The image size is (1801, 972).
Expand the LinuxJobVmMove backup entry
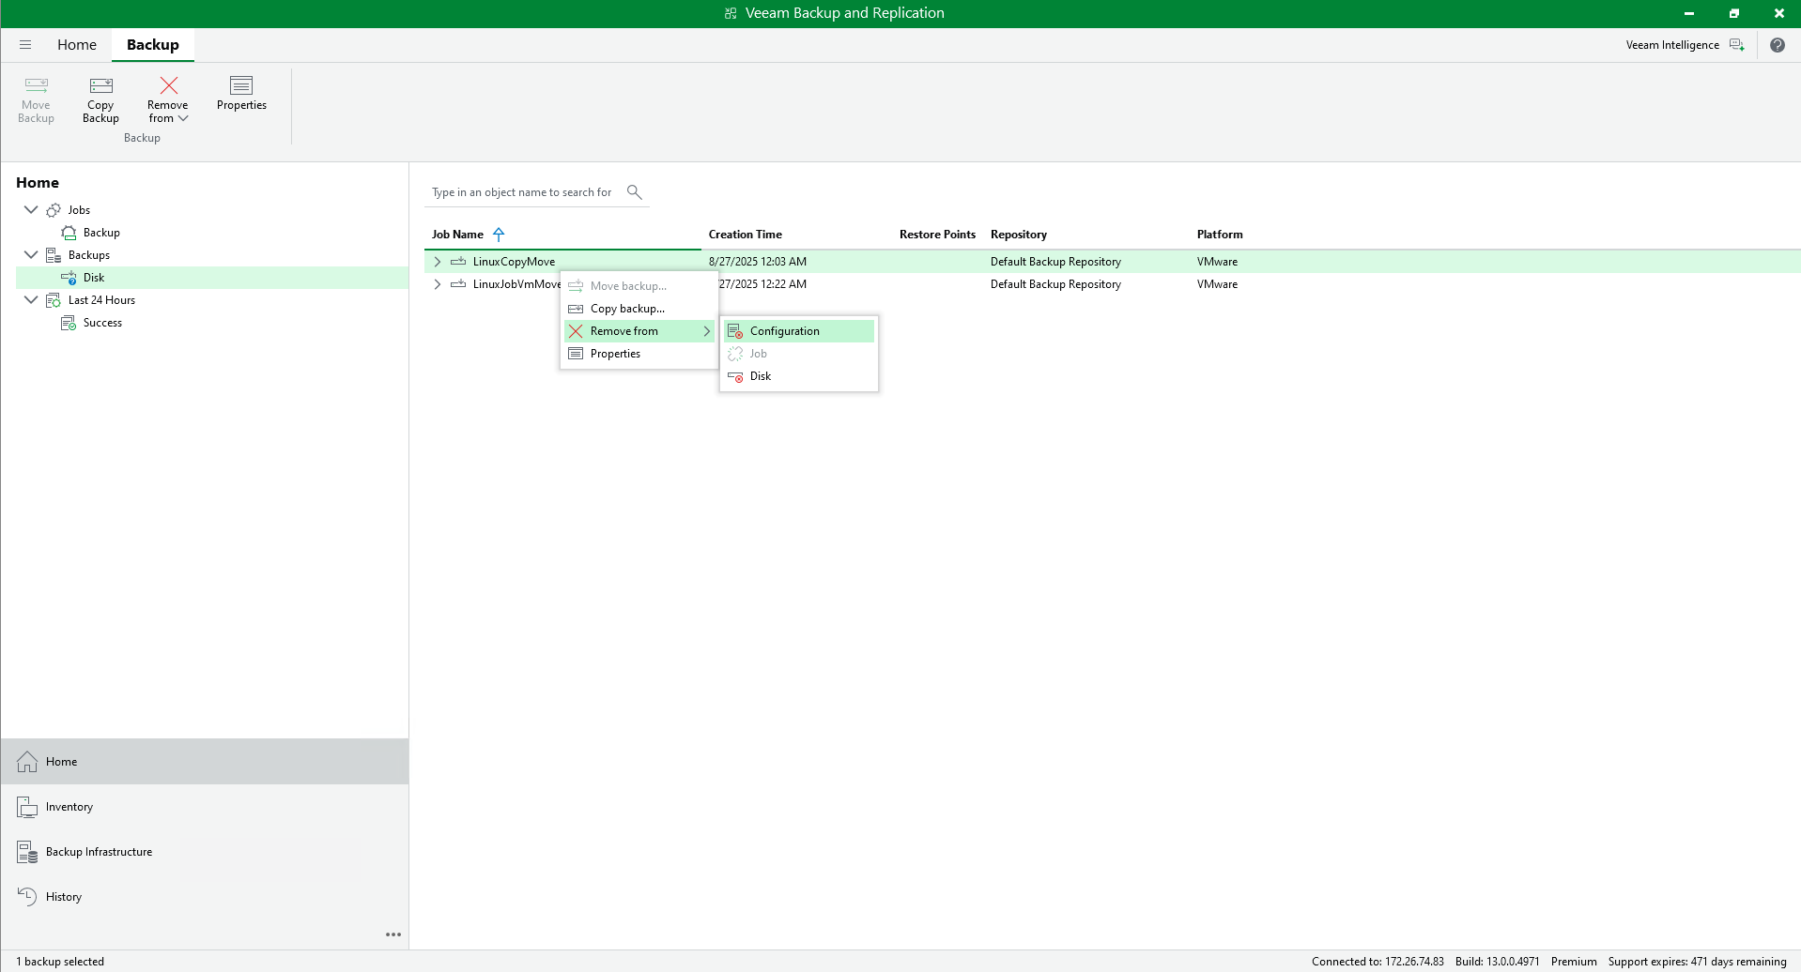(x=438, y=284)
